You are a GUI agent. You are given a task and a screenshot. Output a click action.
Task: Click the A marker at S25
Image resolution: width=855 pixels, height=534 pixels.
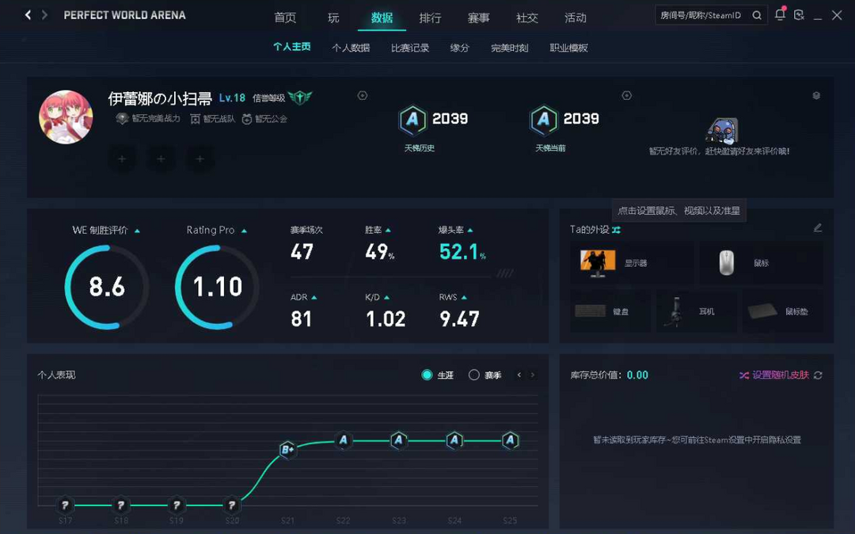[511, 440]
